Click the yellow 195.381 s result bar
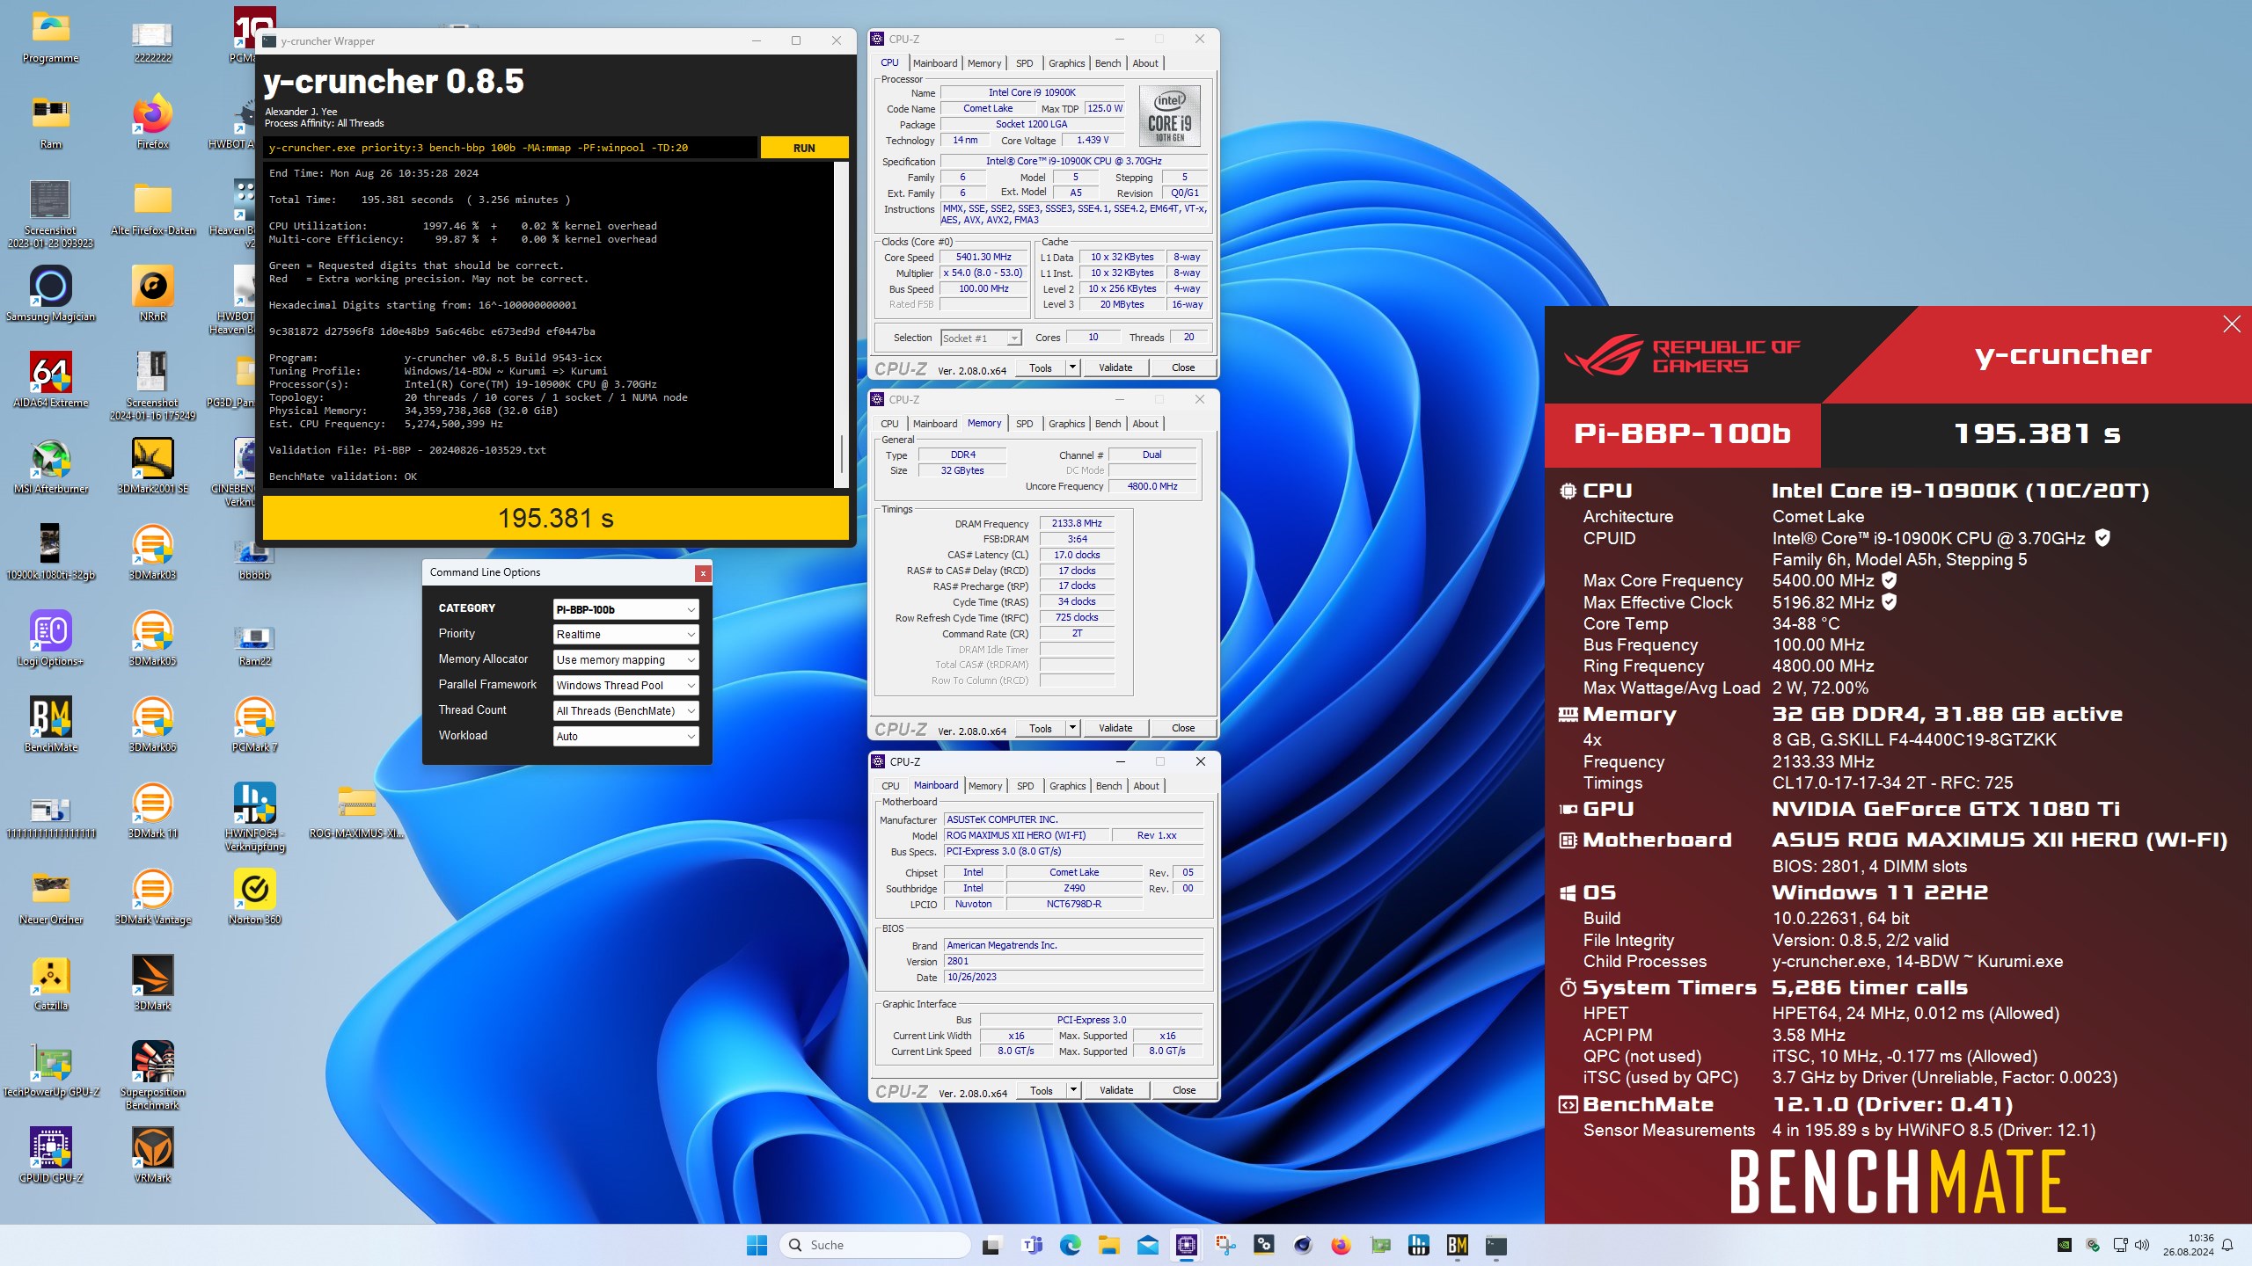 click(x=556, y=519)
